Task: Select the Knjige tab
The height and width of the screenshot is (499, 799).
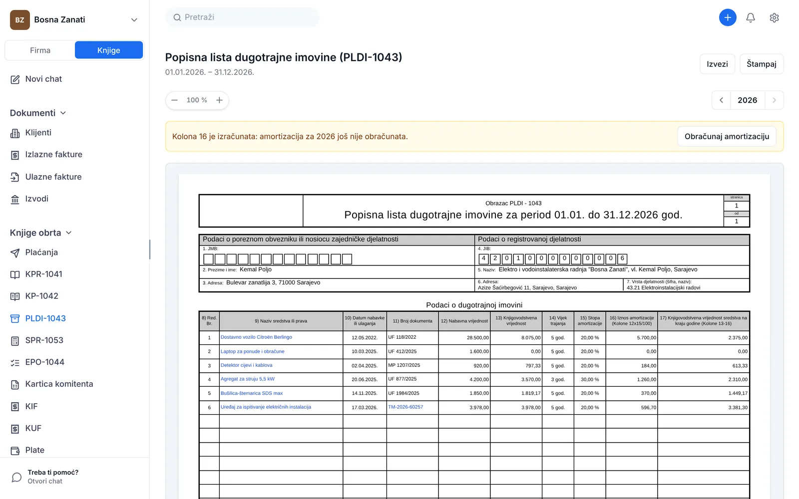Action: point(109,50)
